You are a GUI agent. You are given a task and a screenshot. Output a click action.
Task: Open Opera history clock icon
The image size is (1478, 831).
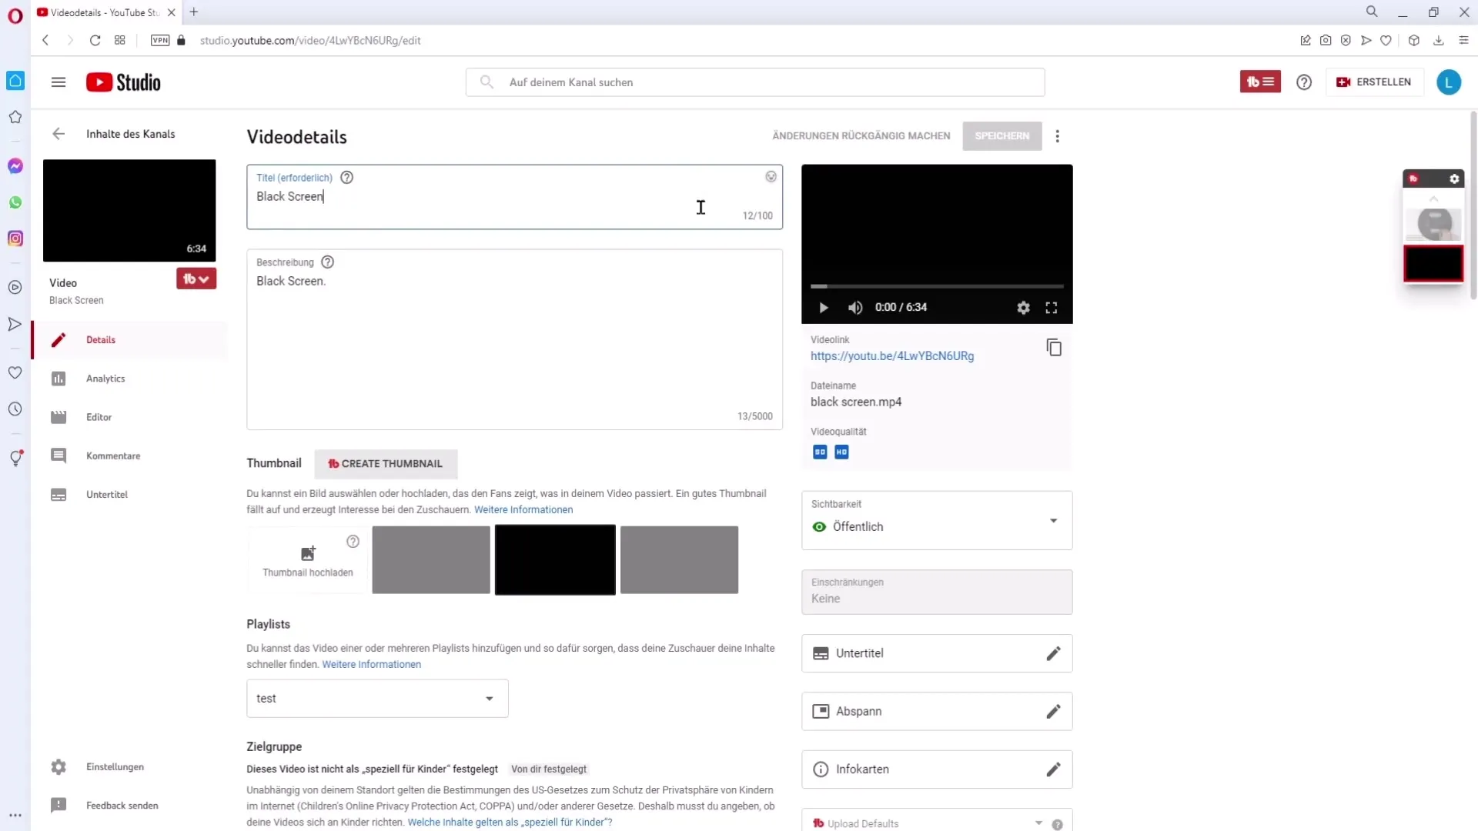tap(15, 409)
